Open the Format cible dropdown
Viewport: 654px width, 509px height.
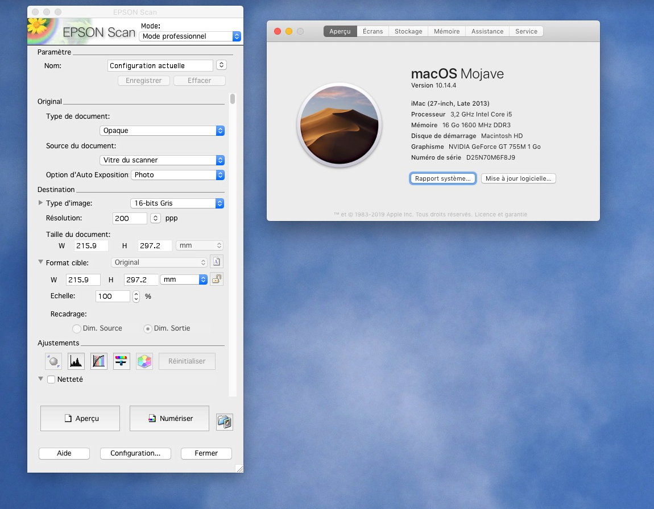159,262
